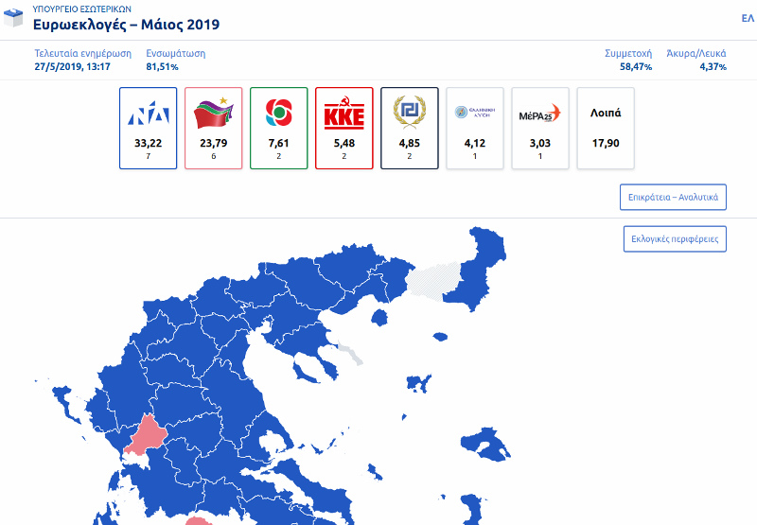Click the Ευρωεκλογές – Μάιος 2019 title
757x525 pixels.
point(126,25)
